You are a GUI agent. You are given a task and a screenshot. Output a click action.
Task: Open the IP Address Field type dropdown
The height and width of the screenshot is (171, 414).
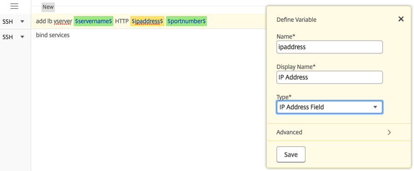coord(329,107)
